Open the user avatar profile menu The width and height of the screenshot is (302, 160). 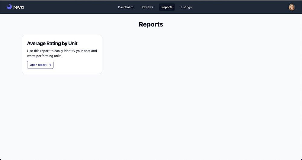(292, 7)
